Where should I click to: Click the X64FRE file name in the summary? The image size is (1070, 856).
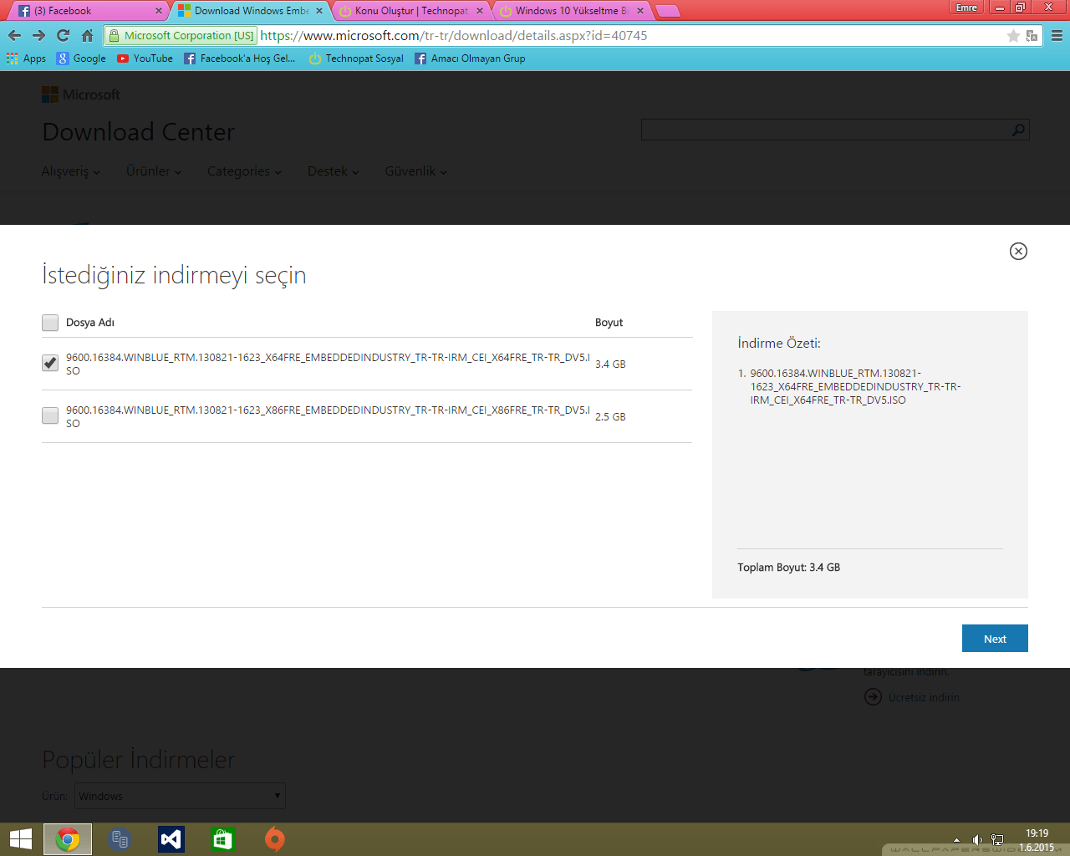tap(855, 386)
